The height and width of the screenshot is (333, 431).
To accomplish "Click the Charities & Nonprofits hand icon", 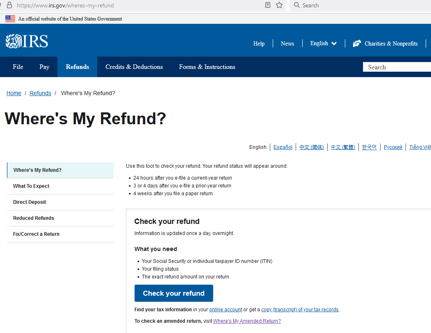I will 357,43.
